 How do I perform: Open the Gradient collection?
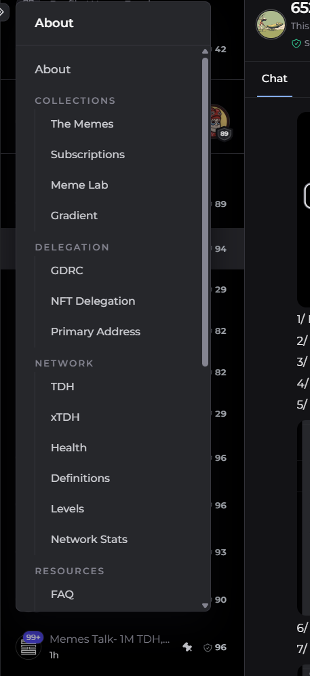74,216
